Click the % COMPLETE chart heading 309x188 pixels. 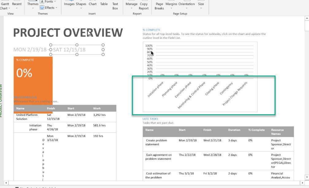coord(151,30)
